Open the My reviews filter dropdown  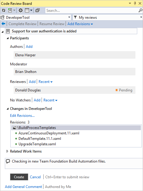108,18
